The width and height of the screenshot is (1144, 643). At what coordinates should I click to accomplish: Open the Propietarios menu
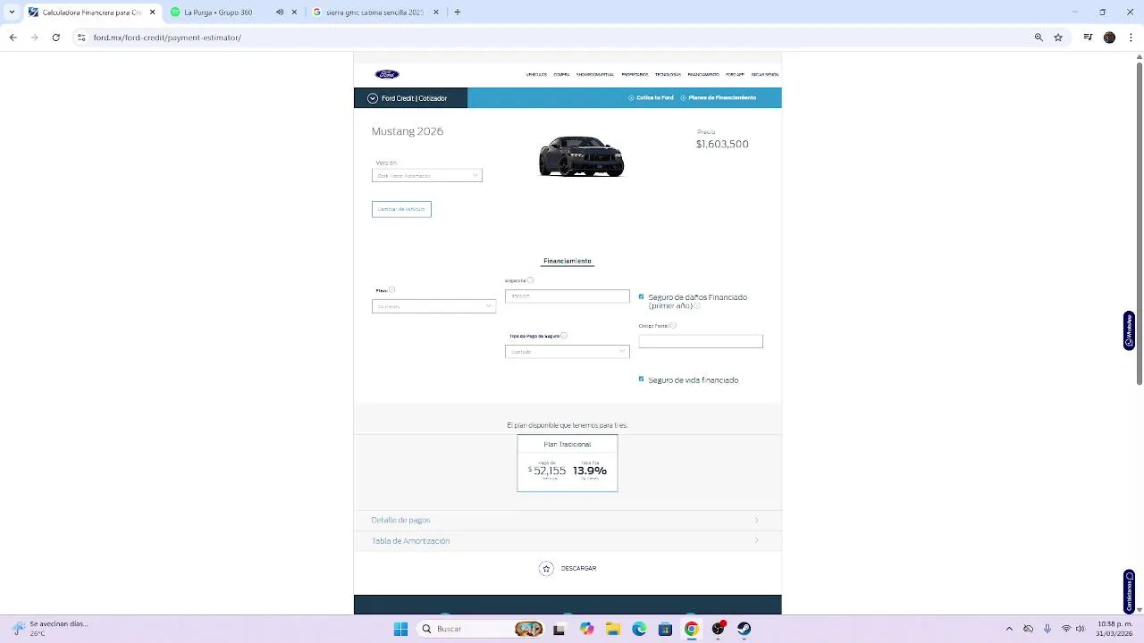point(635,75)
